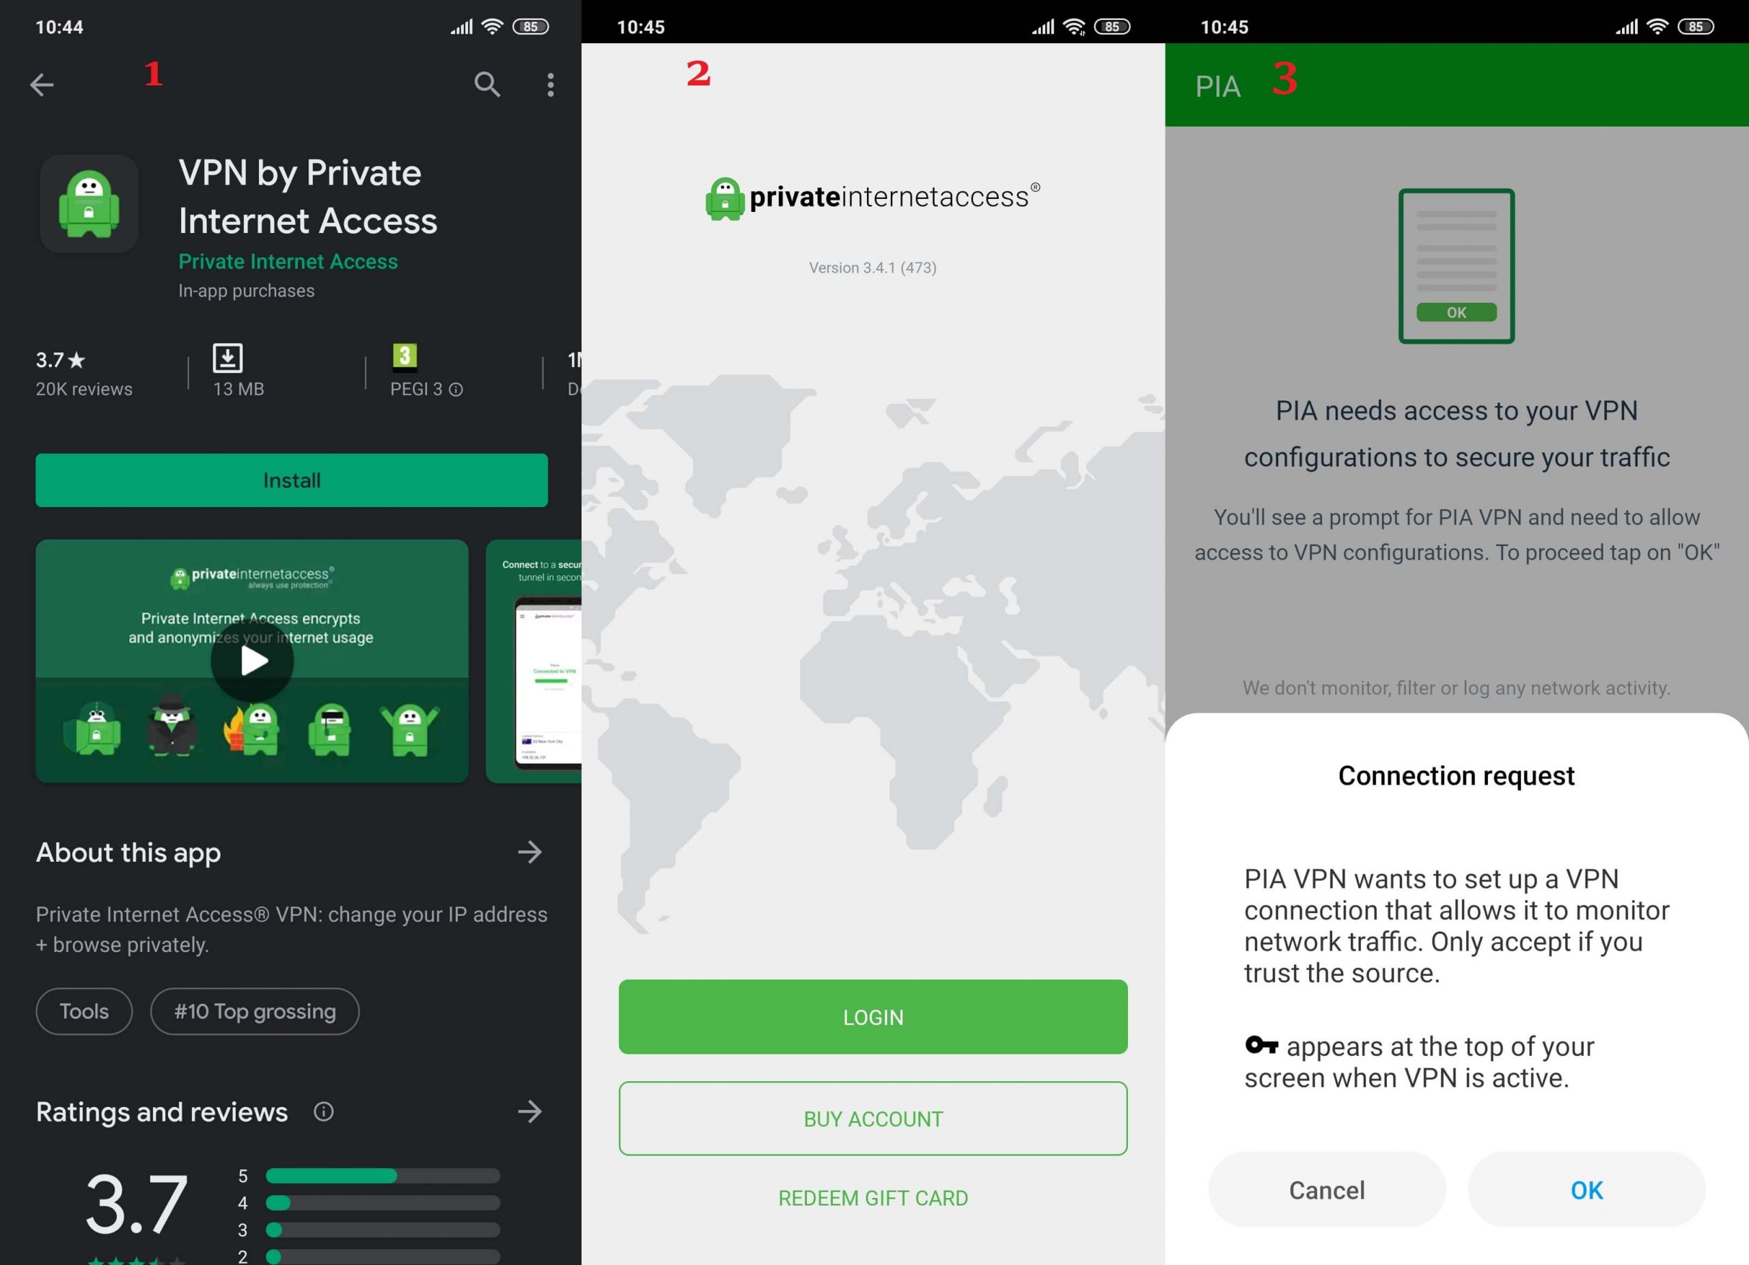Select the #10 Top grossing category tag
The width and height of the screenshot is (1749, 1265).
(254, 1011)
